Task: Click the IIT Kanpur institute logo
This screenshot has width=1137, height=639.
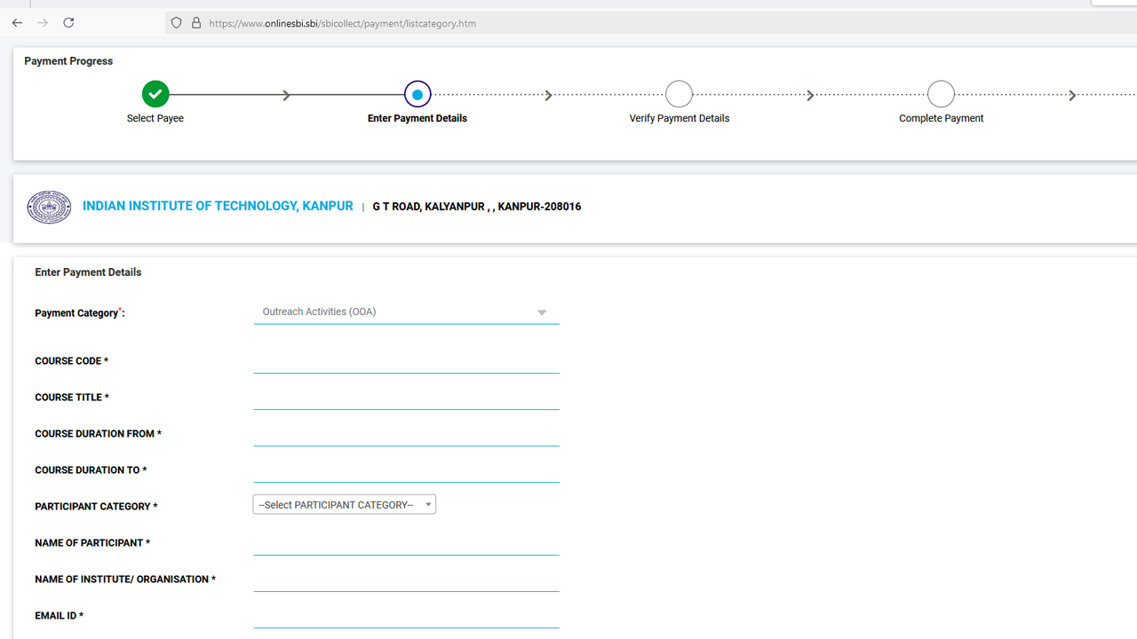Action: 49,207
